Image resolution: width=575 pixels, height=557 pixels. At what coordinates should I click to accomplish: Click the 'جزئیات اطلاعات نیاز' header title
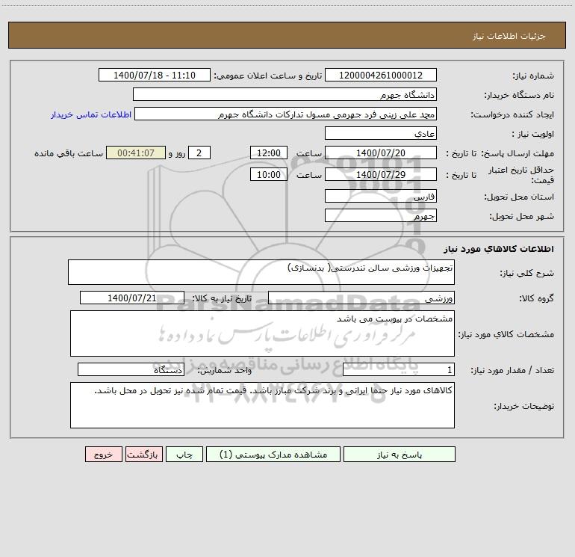coord(509,36)
